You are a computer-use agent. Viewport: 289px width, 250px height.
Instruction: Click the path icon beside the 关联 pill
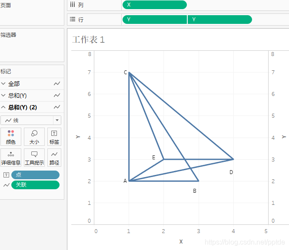(x=7, y=185)
